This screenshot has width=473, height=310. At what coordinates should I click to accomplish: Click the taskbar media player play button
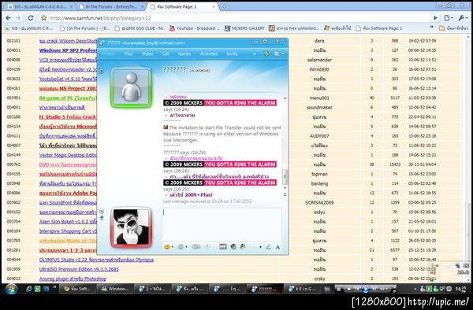click(366, 289)
